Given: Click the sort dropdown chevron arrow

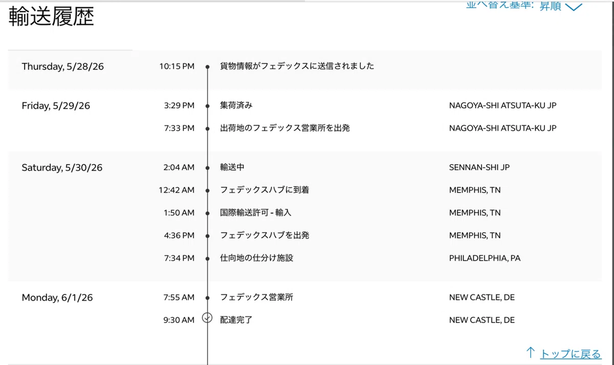Looking at the screenshot, I should [574, 7].
